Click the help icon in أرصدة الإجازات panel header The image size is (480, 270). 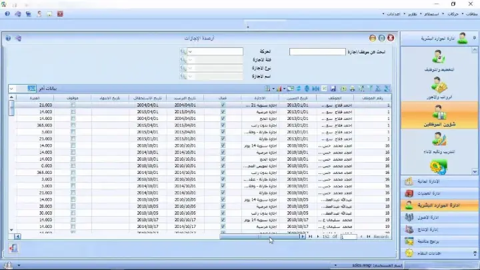[x=8, y=38]
